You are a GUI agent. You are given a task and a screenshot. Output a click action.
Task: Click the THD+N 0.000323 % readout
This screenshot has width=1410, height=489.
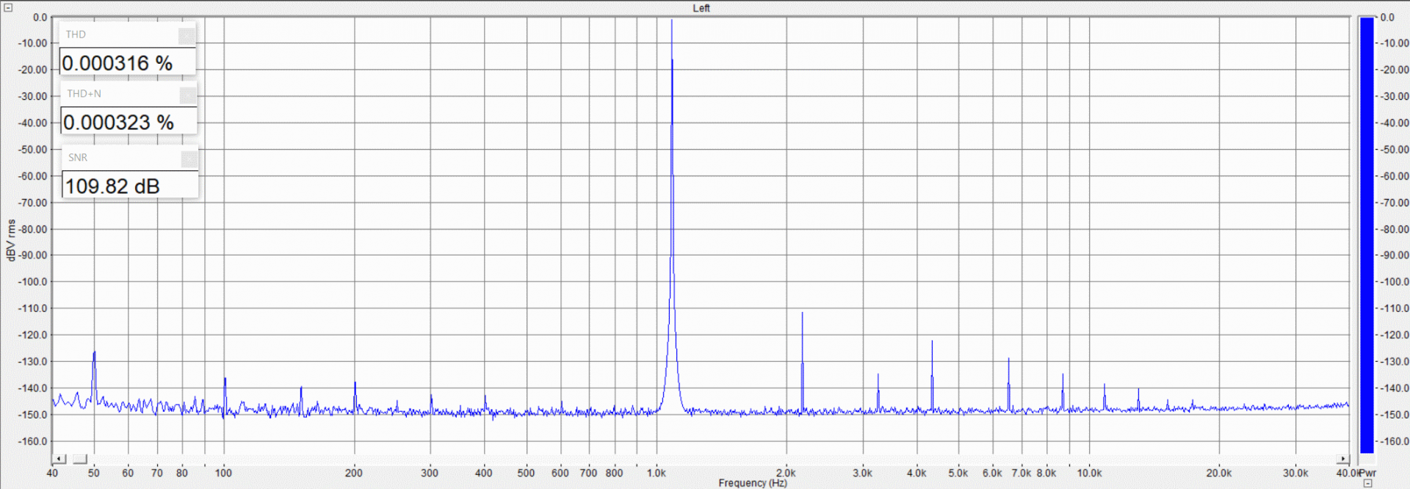point(129,123)
